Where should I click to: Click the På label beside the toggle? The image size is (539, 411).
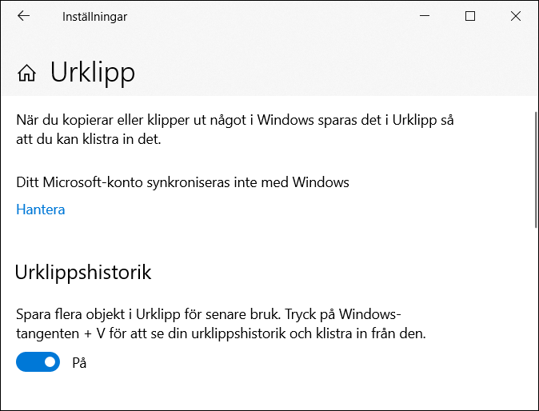pos(79,362)
